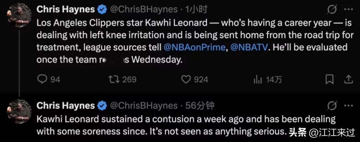The width and height of the screenshot is (360, 142).
Task: Click the Grok icon on the contusion tweet
Action: click(x=332, y=106)
